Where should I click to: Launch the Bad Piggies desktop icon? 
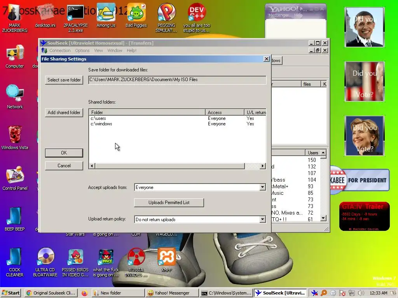(136, 16)
